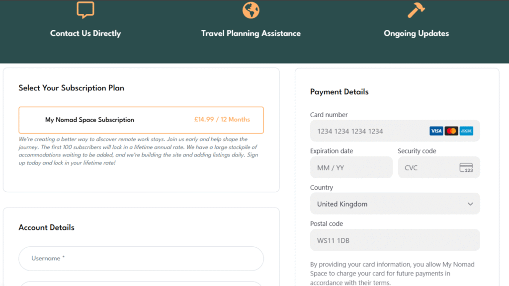
Task: Expand the Country dropdown chevron
Action: pos(470,204)
